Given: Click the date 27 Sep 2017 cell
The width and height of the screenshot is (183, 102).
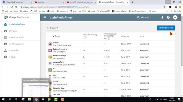Looking at the screenshot, I should (x=126, y=50).
